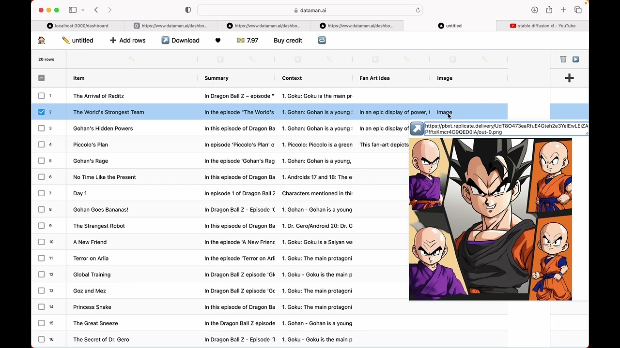Run the Image column with its play icon
The image size is (620, 348).
453,59
